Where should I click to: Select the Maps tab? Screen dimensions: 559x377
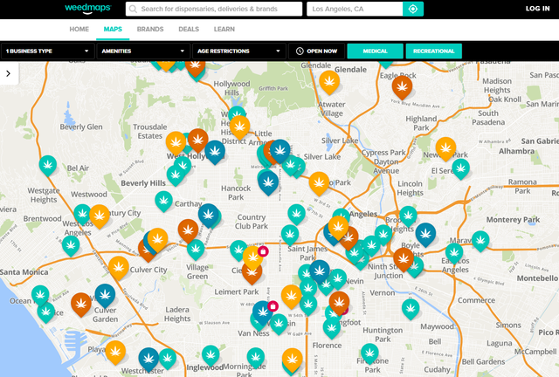113,29
